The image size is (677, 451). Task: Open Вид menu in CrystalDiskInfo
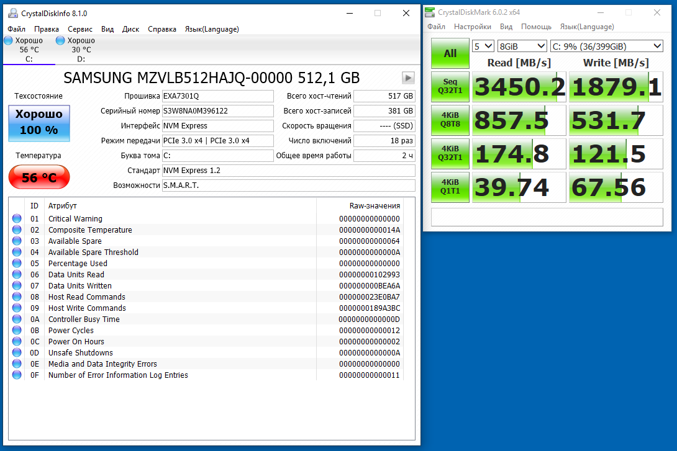point(107,29)
